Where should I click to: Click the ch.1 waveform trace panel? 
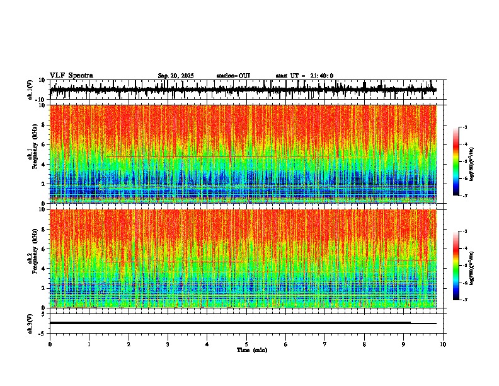pyautogui.click(x=248, y=90)
